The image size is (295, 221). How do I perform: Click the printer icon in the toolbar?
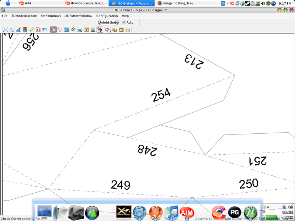pos(128,30)
